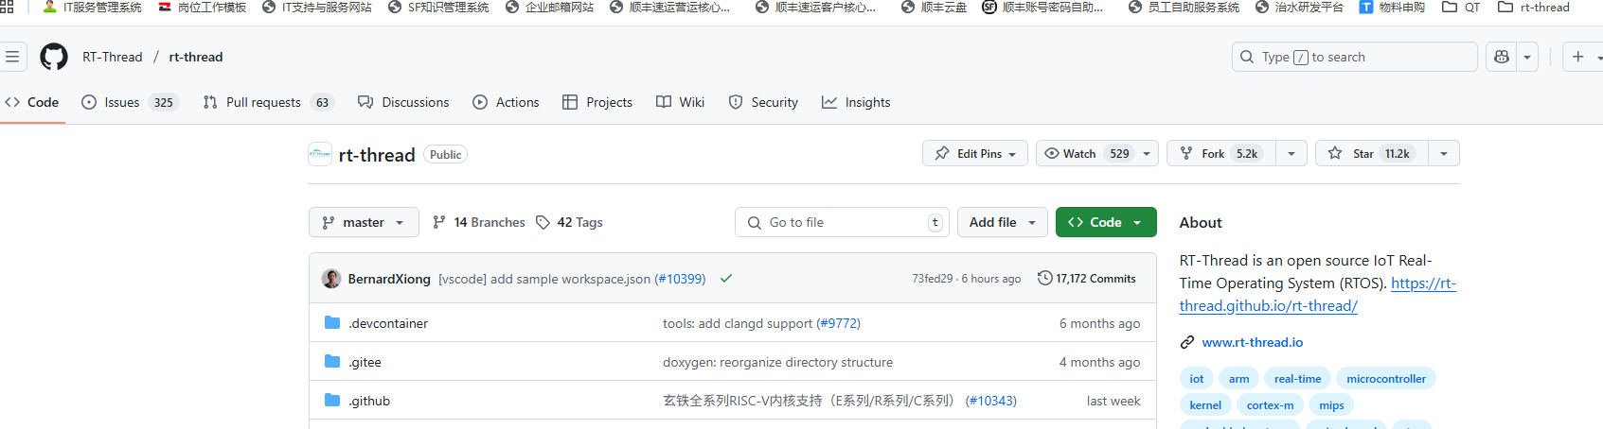1603x429 pixels.
Task: Open the Actions tab
Action: tap(506, 102)
